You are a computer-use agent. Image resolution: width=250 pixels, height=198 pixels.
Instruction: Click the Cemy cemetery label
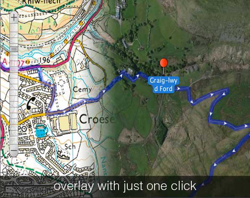point(82,90)
